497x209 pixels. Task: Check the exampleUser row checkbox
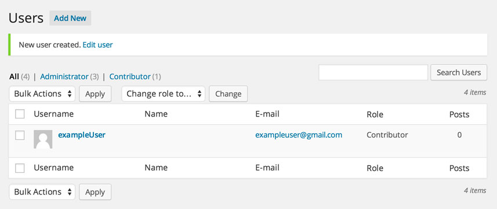tap(20, 135)
